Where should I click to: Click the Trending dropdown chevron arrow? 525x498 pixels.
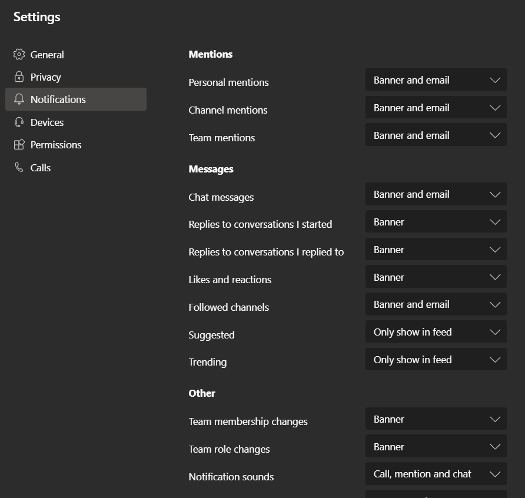click(x=494, y=360)
